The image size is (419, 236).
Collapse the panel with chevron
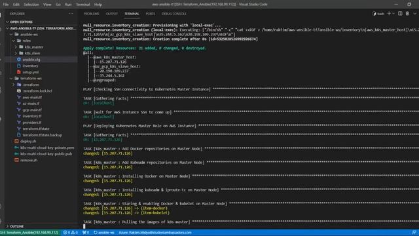414,14
